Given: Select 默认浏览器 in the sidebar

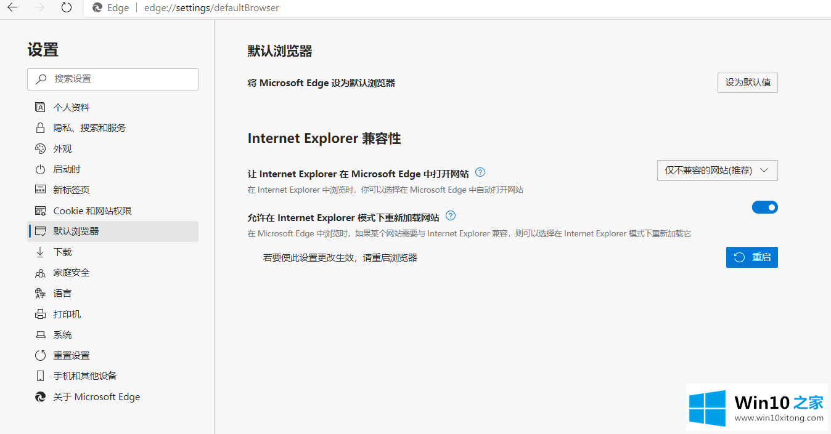Looking at the screenshot, I should click(113, 231).
